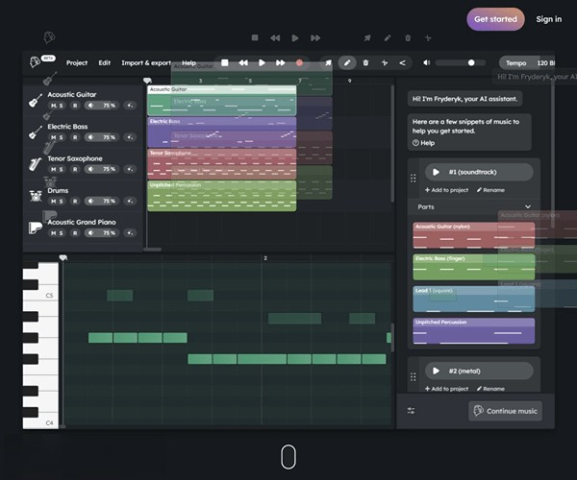Open the Help link in assistant message
Image resolution: width=577 pixels, height=480 pixels.
pyautogui.click(x=423, y=143)
